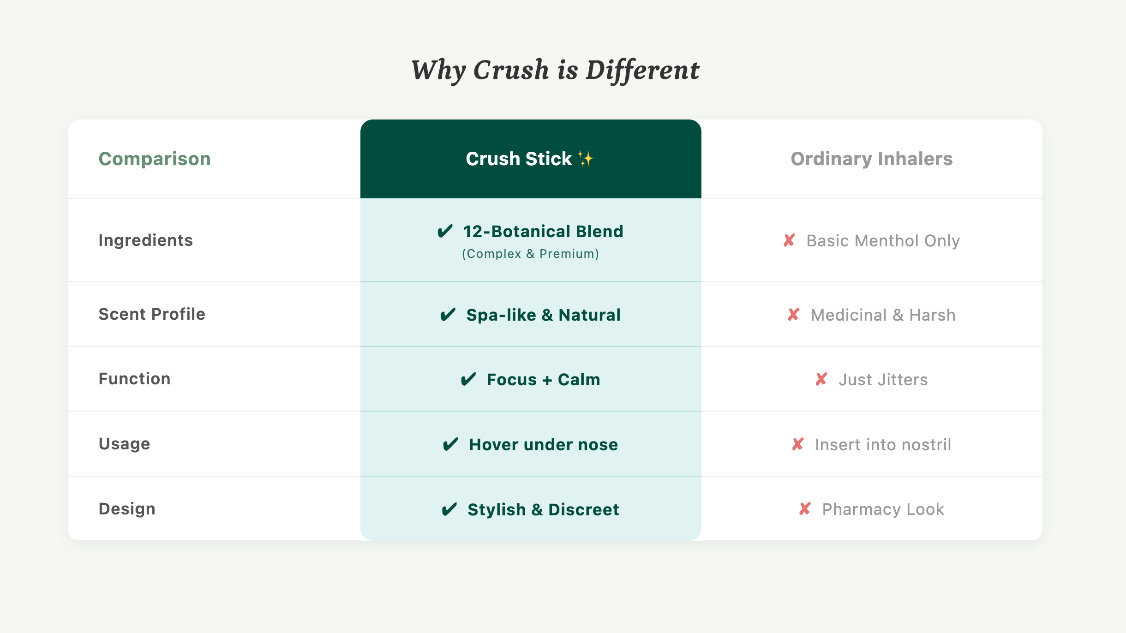Viewport: 1126px width, 633px height.
Task: Select the Ordinary Inhalers column header
Action: [871, 159]
